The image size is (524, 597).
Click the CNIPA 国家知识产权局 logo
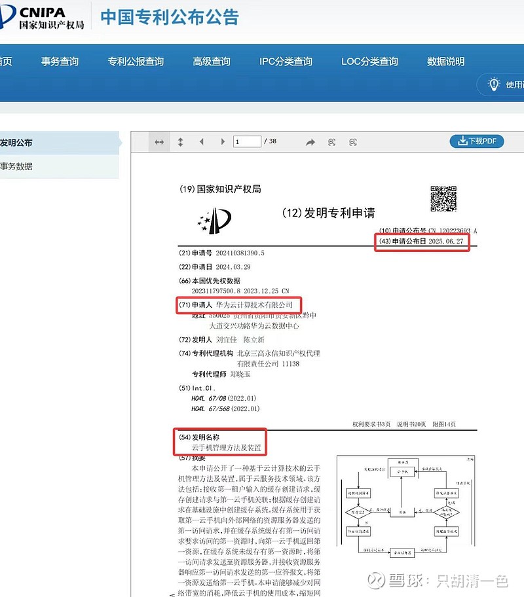pyautogui.click(x=42, y=17)
